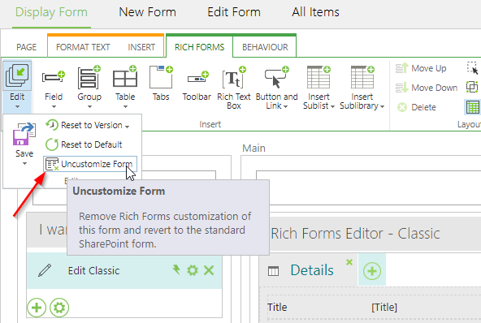Screen dimensions: 481x323
Task: Select the RICH FORMS ribbon tab
Action: coord(199,47)
